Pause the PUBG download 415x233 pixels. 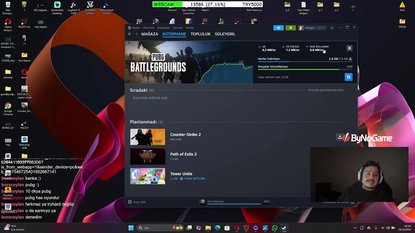pos(348,77)
